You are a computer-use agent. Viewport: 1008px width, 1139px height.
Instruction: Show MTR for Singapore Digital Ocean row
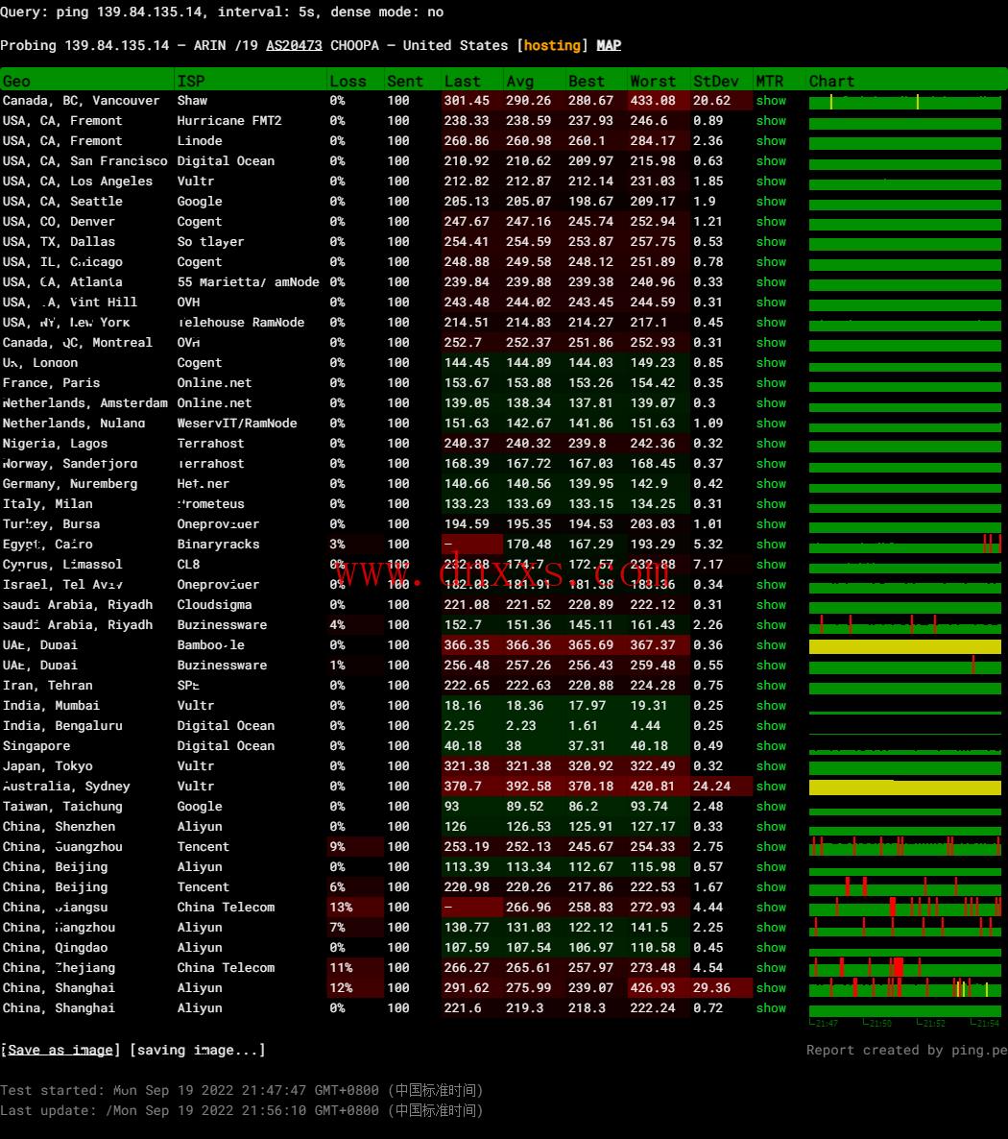click(x=771, y=746)
